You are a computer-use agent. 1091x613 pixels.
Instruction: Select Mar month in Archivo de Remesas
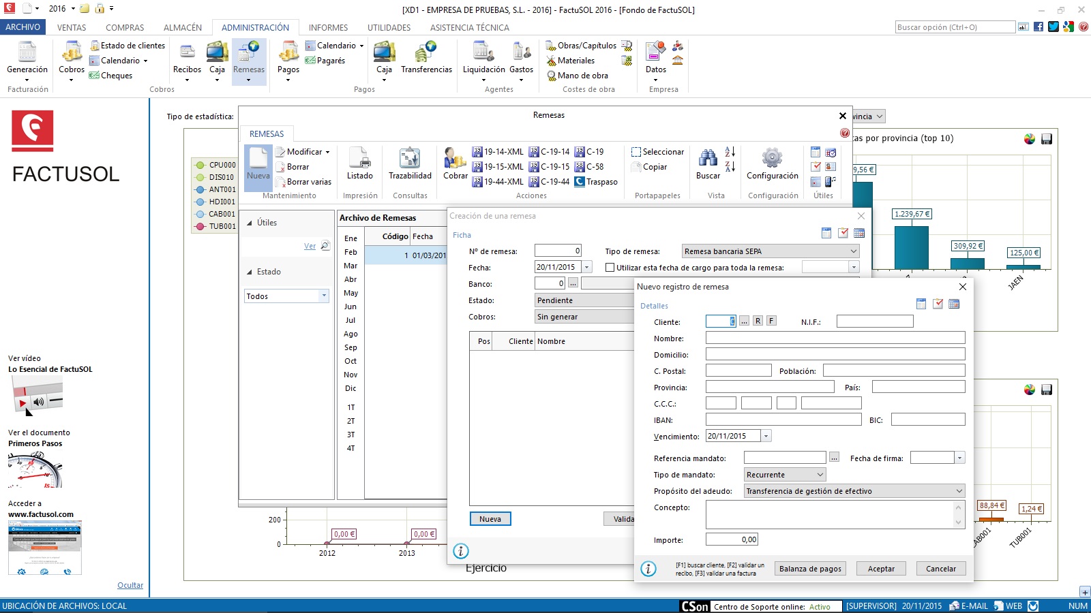pos(350,266)
